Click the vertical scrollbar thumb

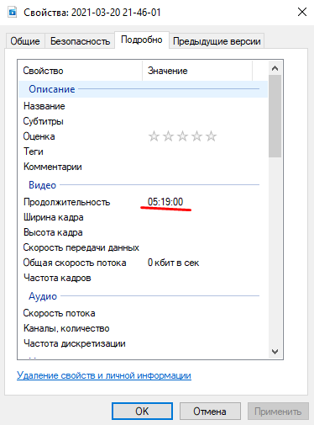pos(275,116)
